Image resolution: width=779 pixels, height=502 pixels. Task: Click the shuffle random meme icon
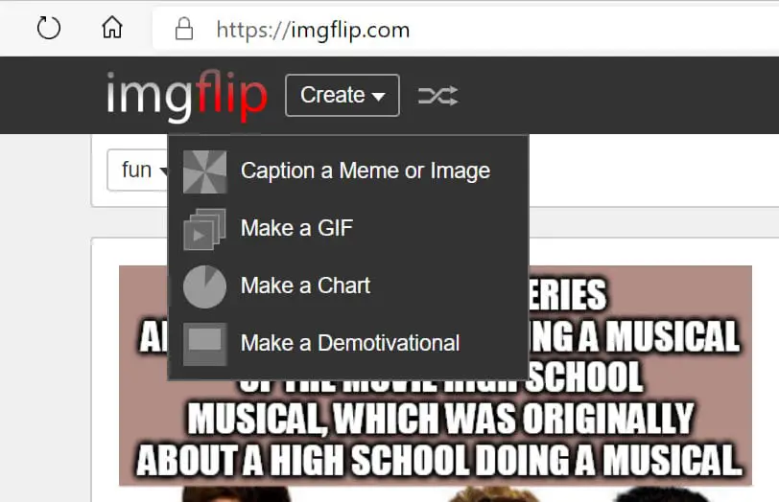437,96
